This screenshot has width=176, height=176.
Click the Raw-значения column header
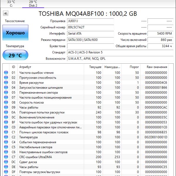[x=154, y=67]
